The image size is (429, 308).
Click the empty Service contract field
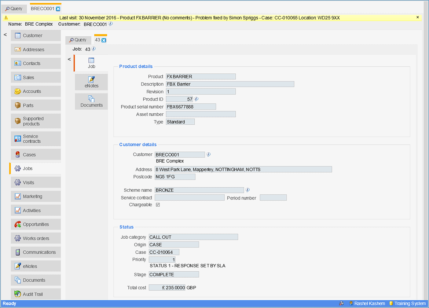coord(190,198)
